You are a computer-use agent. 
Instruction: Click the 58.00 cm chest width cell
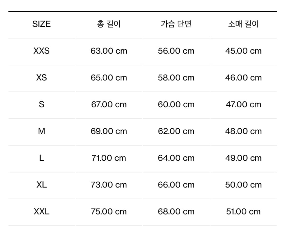pos(176,78)
